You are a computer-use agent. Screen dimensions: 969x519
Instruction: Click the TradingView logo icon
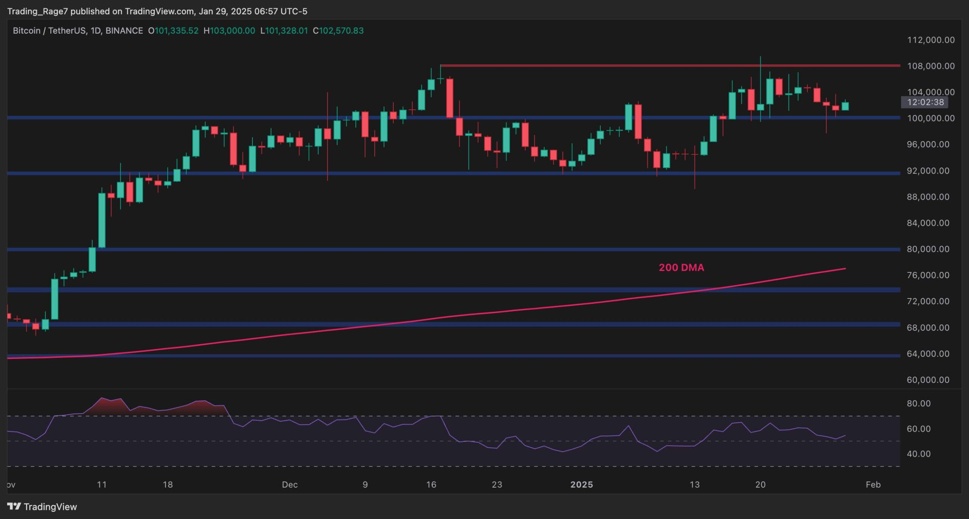click(14, 506)
